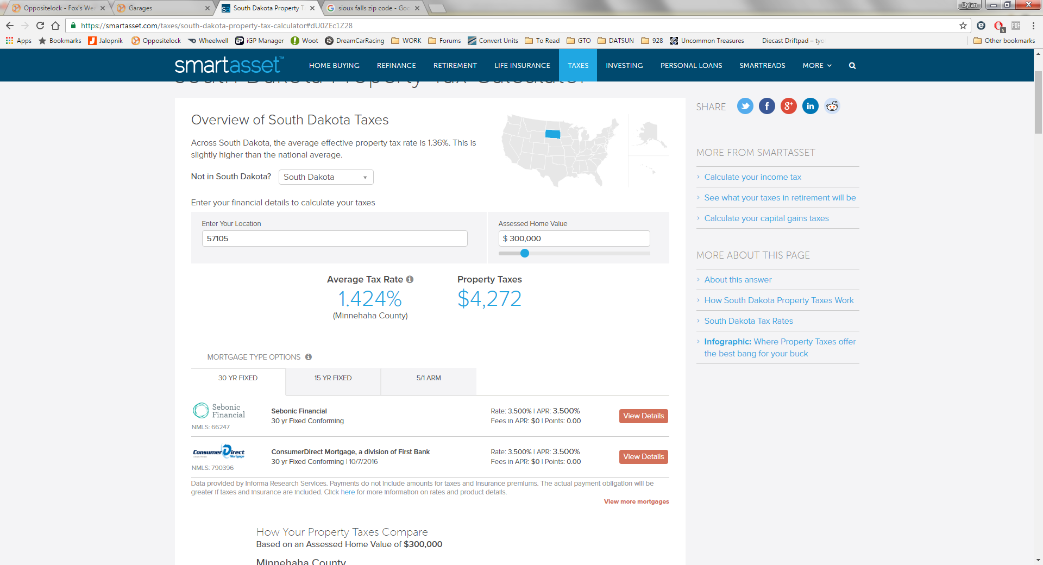Open the RETIREMENT nav item
Image resolution: width=1043 pixels, height=565 pixels.
455,66
